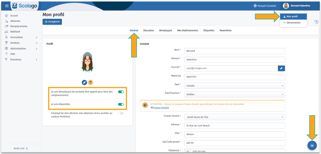Delete profile picture with trash icon
Viewport: 321px width, 154px height.
click(91, 83)
